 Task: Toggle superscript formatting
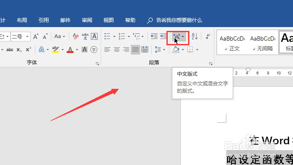28,50
